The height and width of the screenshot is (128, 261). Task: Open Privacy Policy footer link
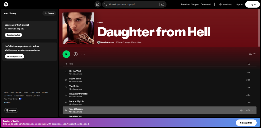pos(35,92)
